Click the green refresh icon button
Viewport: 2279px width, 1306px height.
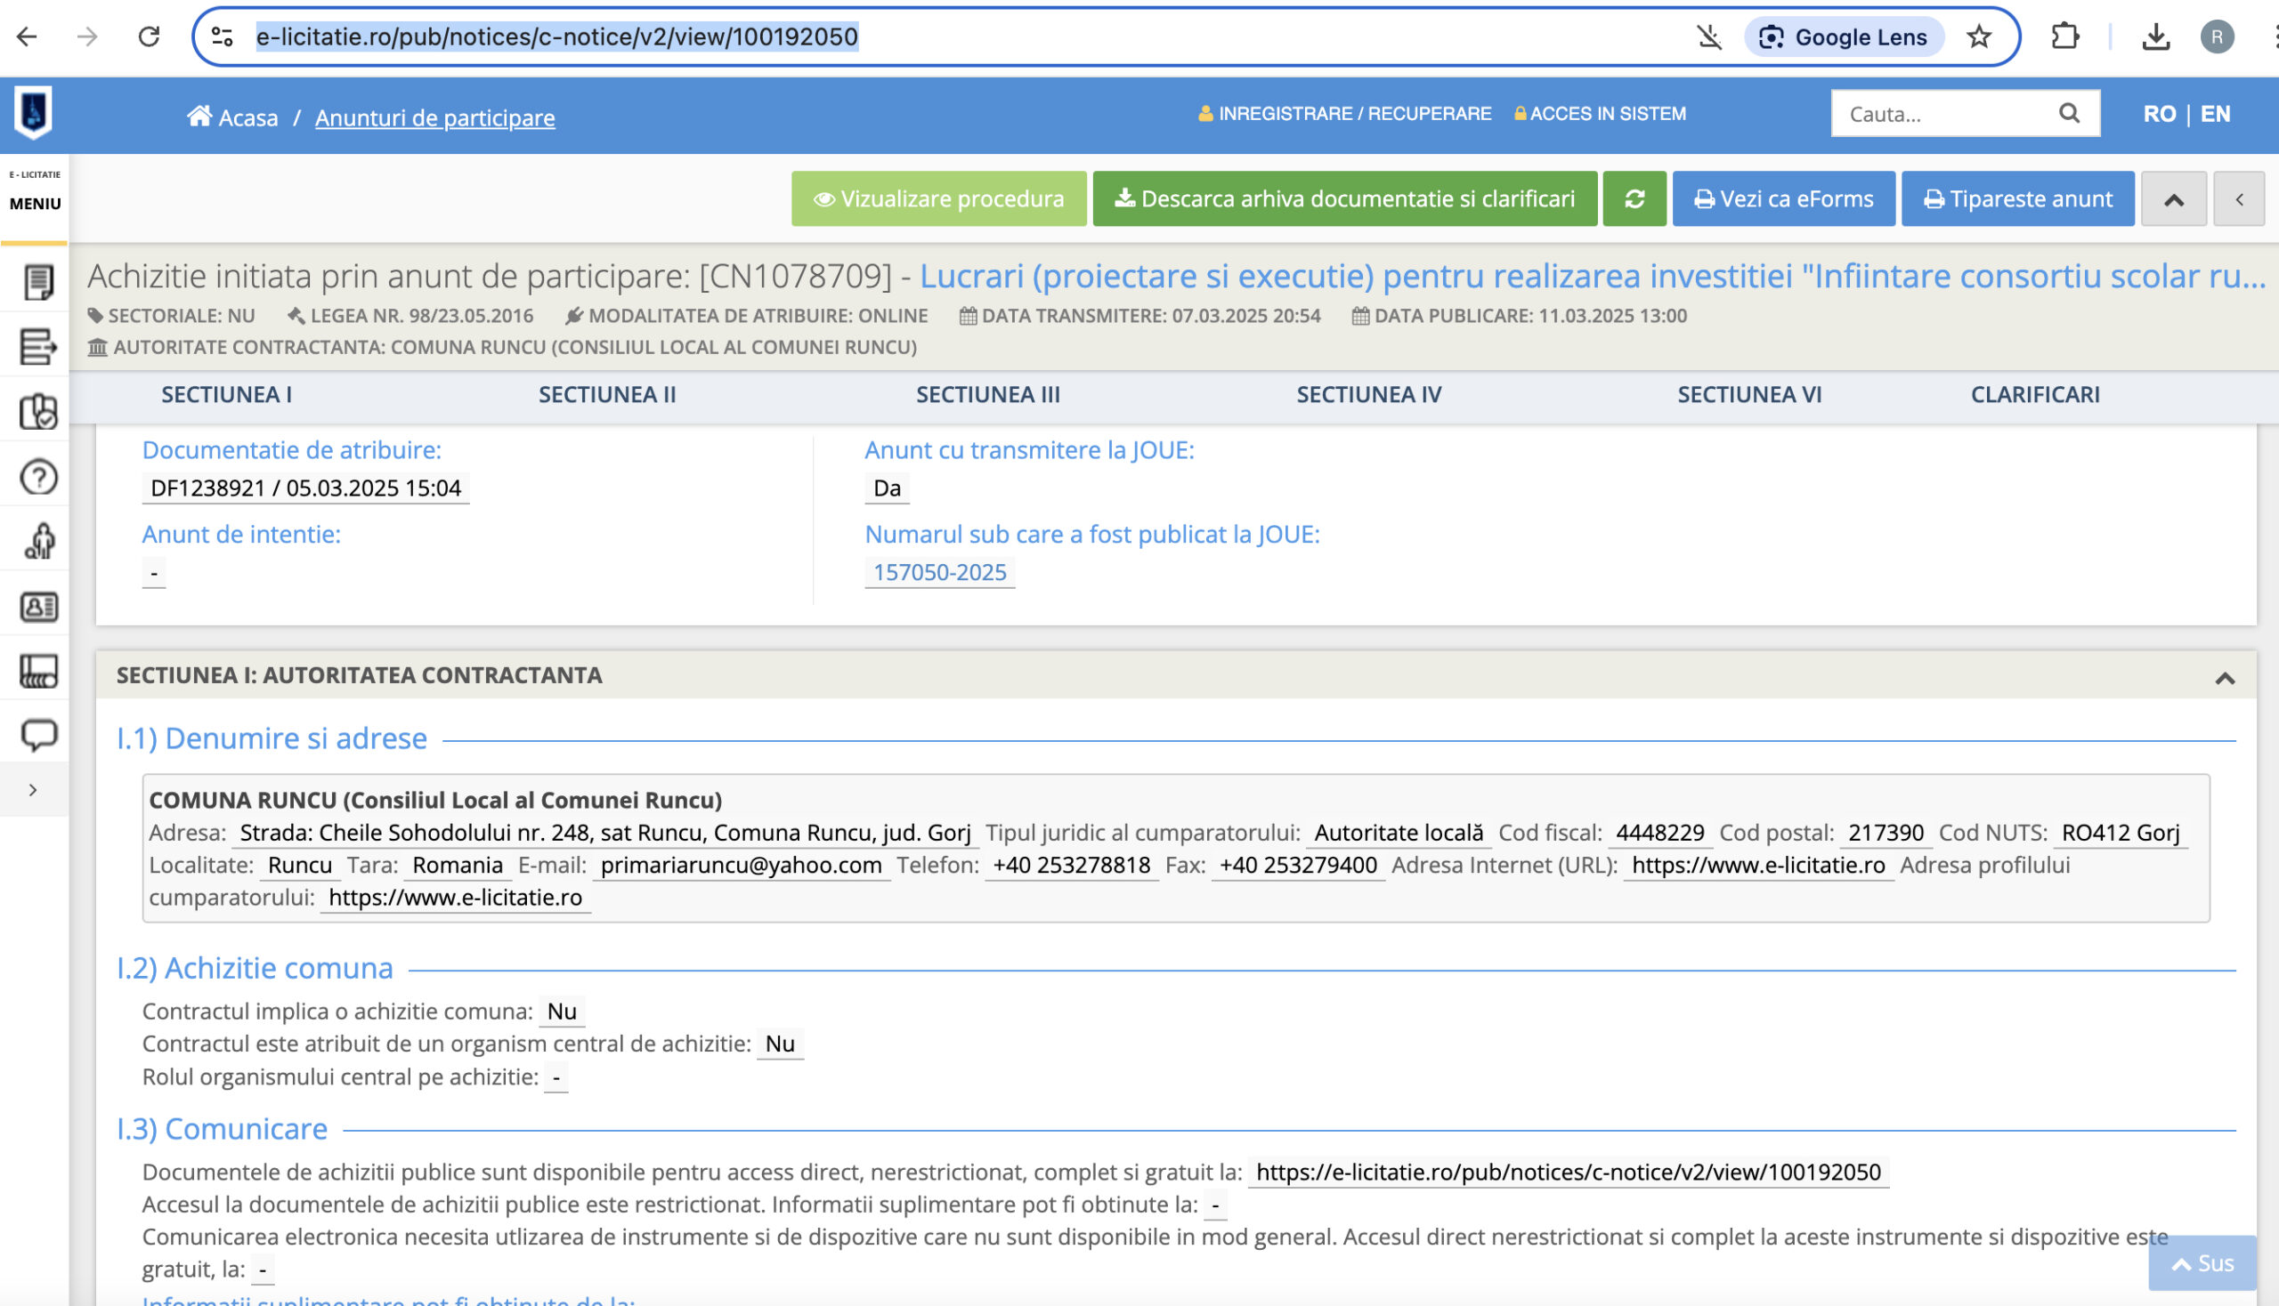1634,198
